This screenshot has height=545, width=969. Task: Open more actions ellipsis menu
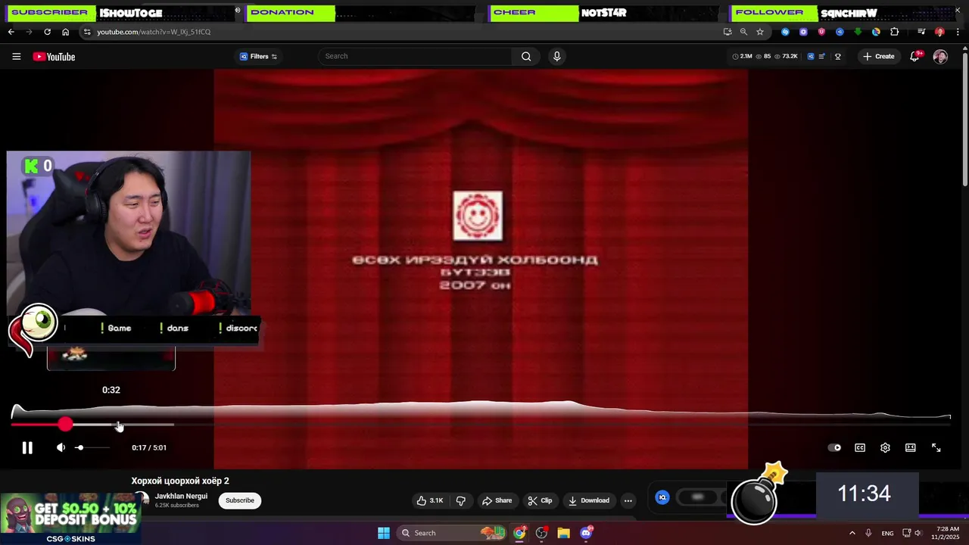pos(628,500)
